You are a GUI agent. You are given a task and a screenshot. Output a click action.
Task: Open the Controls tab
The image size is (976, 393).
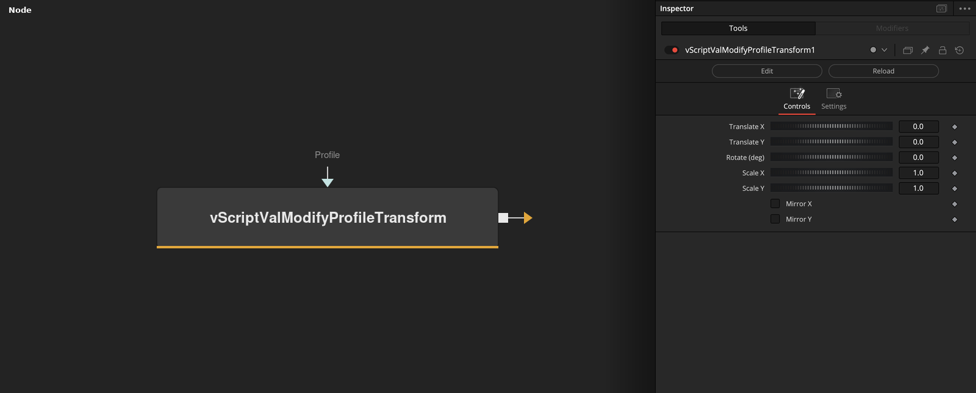[x=797, y=99]
